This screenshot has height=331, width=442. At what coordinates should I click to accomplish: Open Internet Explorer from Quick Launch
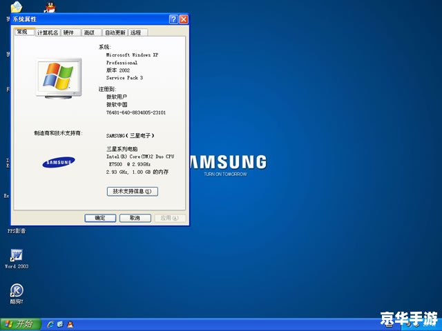point(50,324)
